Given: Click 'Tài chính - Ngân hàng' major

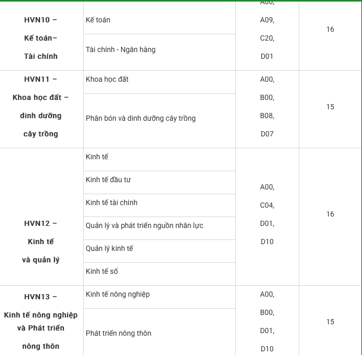Looking at the screenshot, I should [120, 50].
